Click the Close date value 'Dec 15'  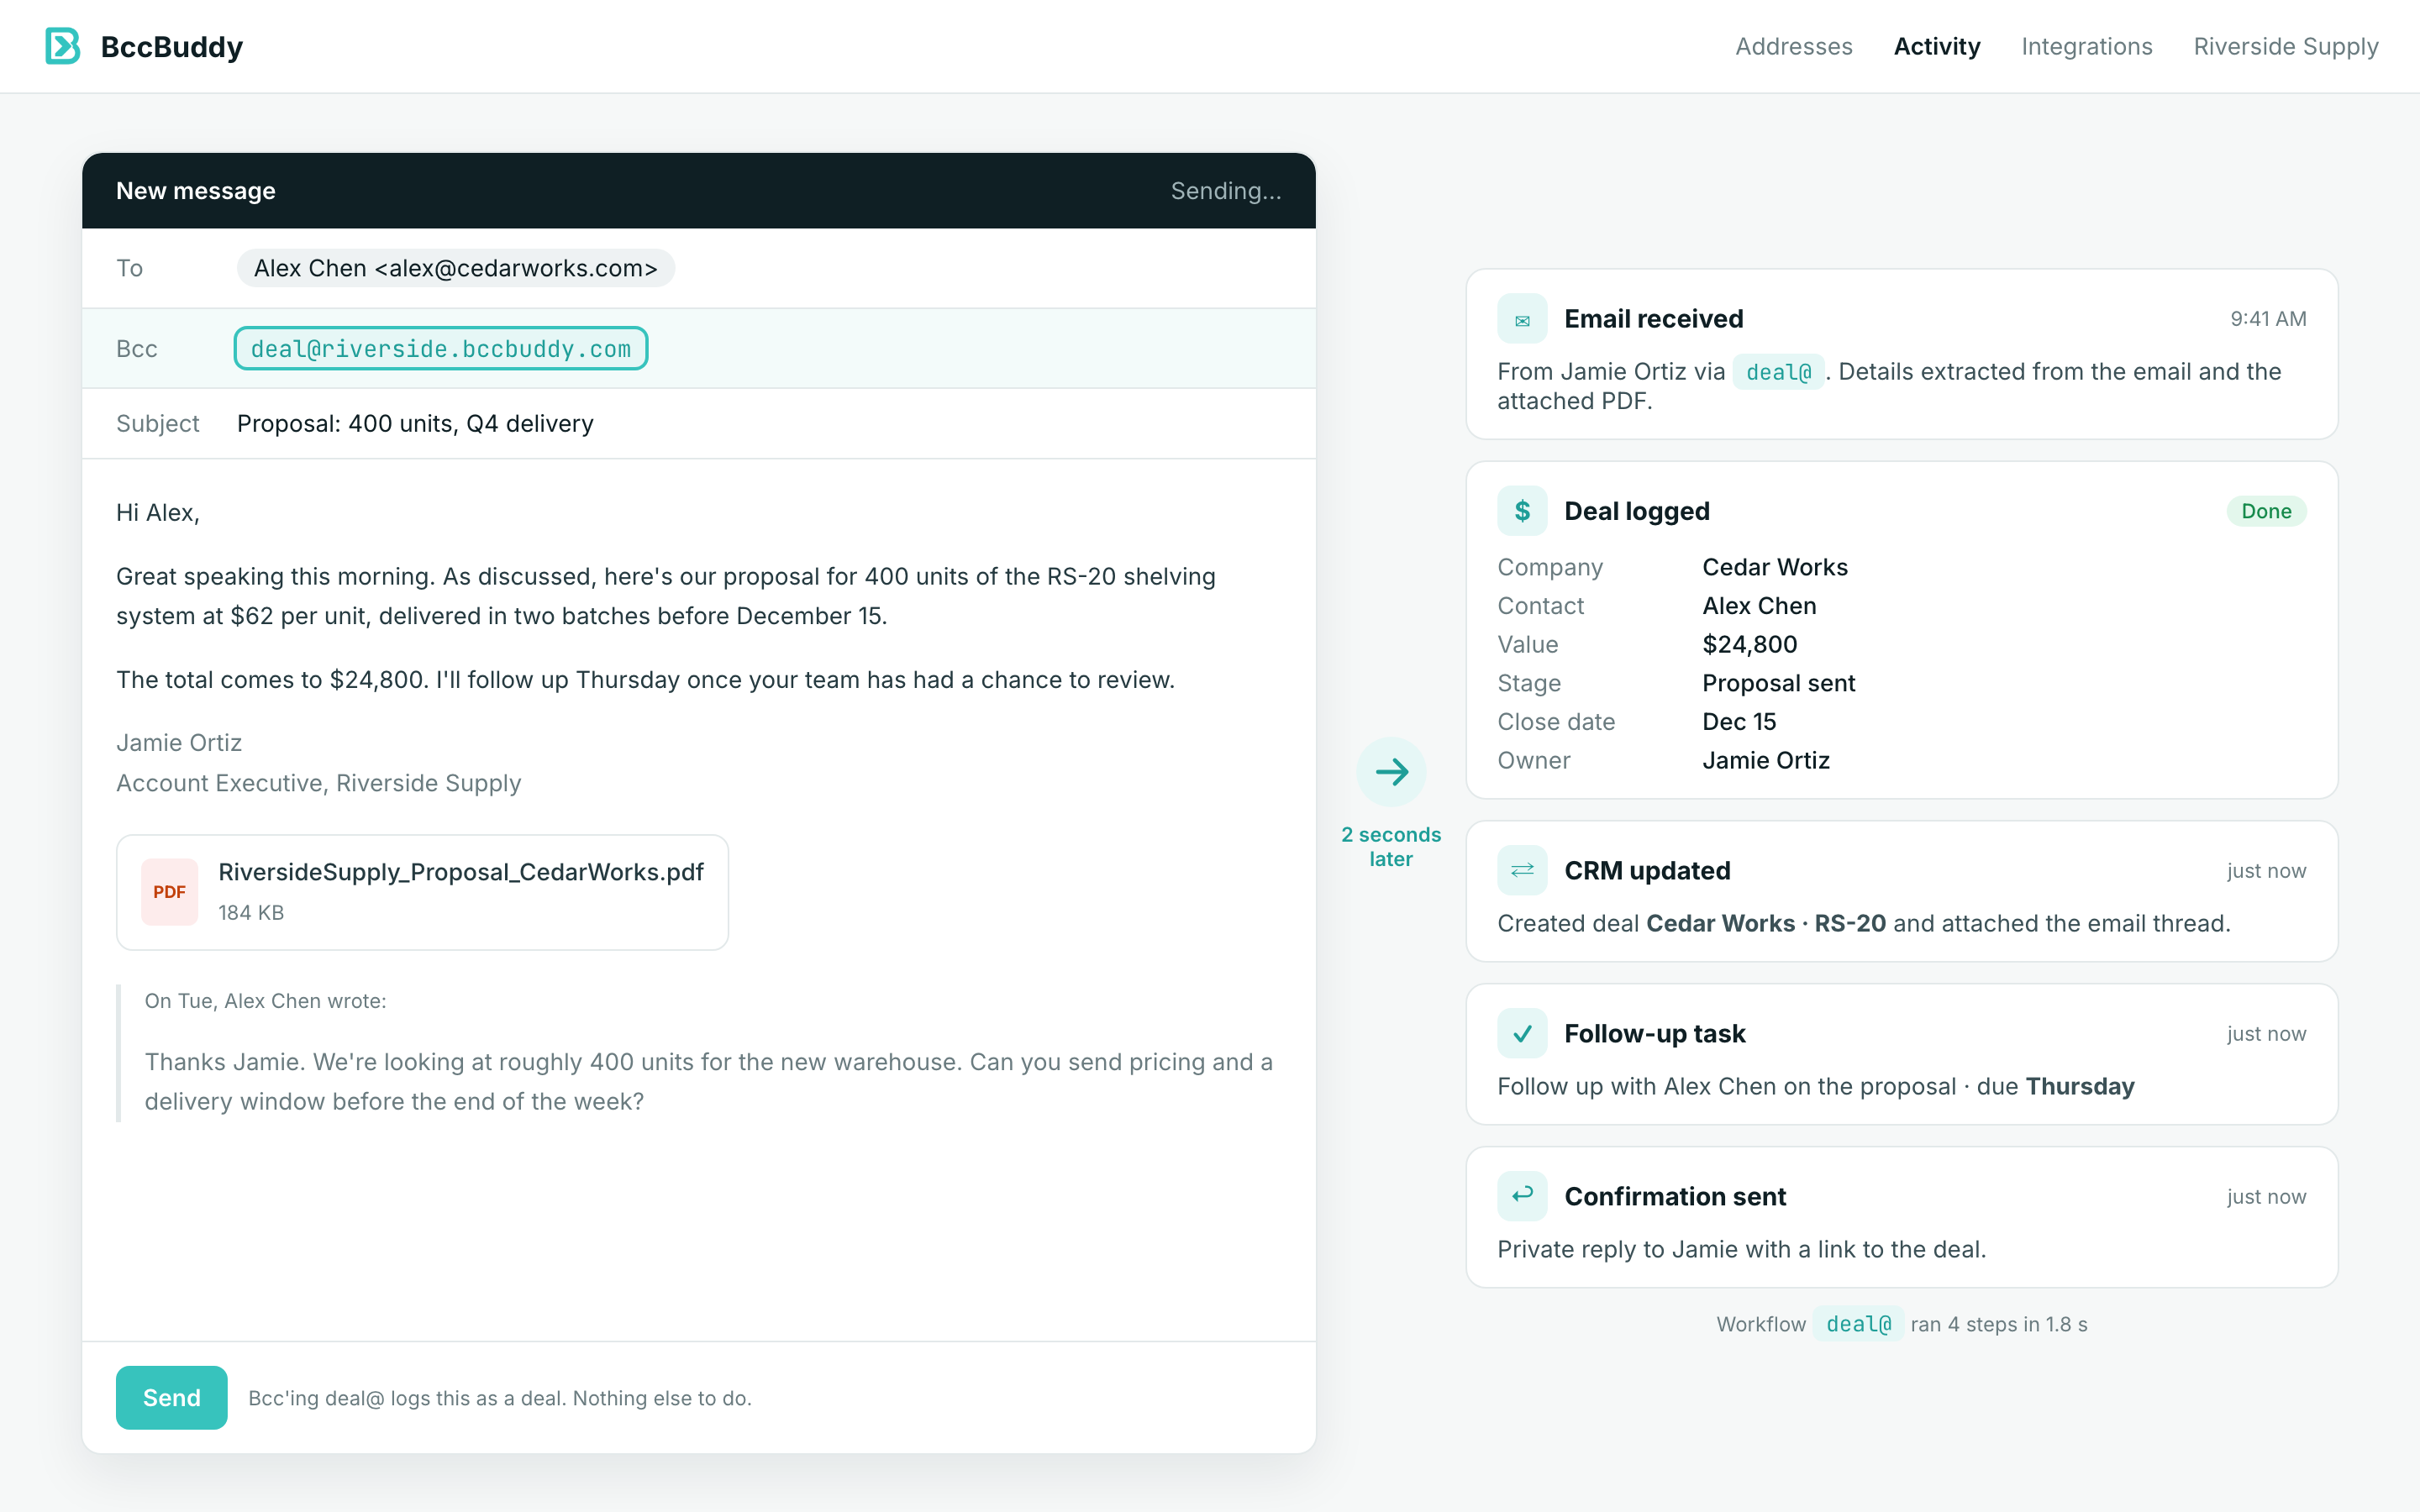(x=1740, y=722)
